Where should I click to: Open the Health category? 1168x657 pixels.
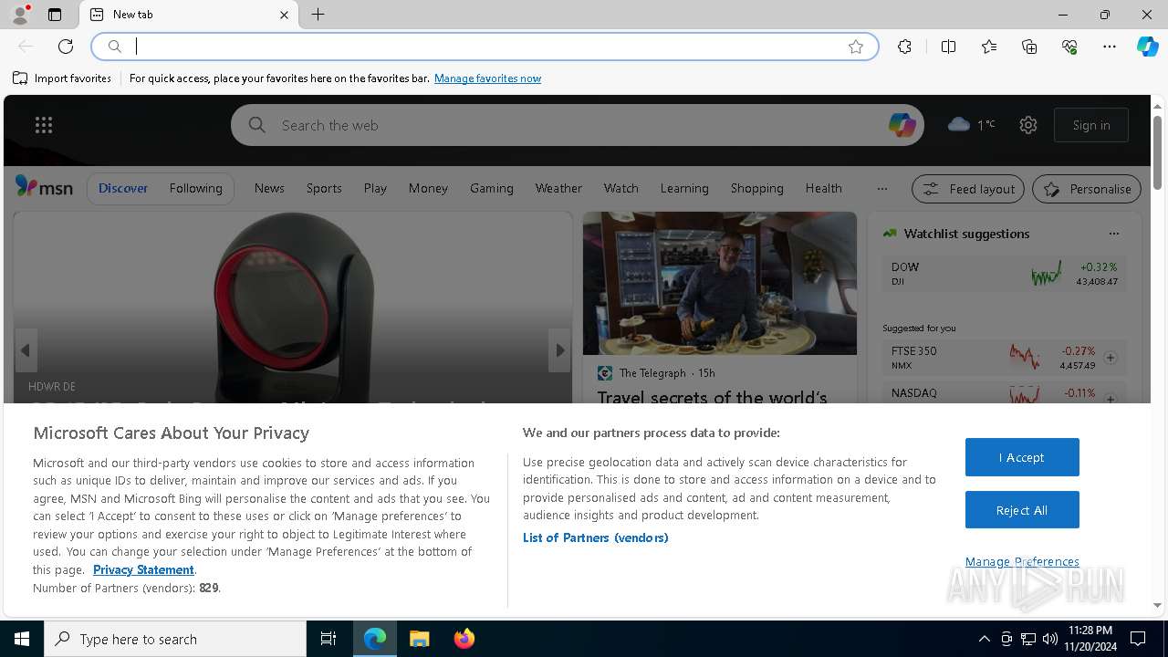tap(823, 188)
